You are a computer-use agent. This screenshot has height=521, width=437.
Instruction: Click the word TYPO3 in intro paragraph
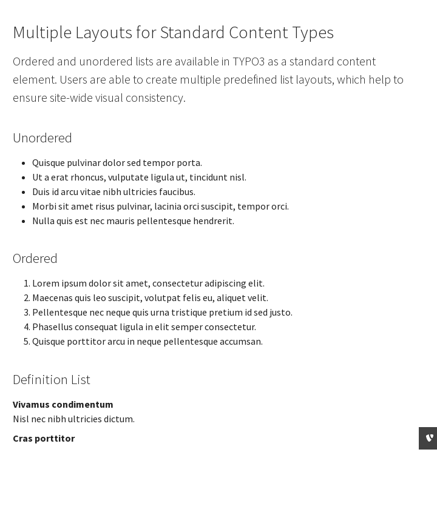(248, 61)
